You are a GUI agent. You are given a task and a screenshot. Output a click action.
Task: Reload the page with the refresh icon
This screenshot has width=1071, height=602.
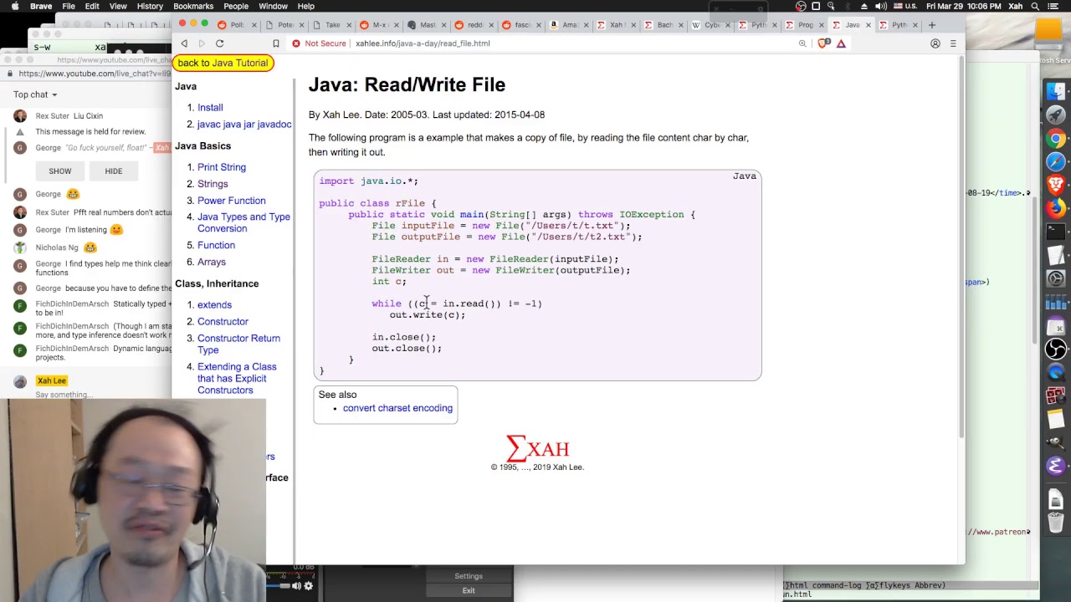pyautogui.click(x=219, y=43)
